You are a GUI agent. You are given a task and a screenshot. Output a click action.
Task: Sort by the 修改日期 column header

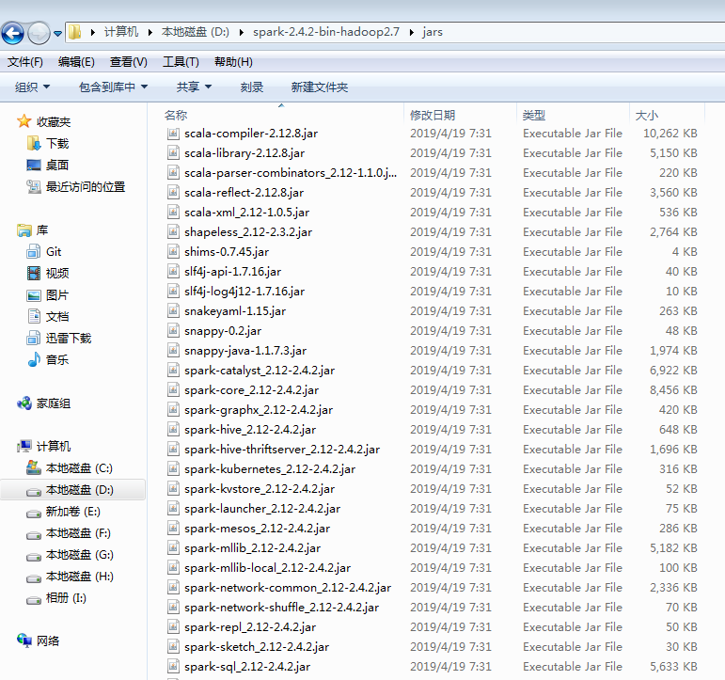pos(433,115)
